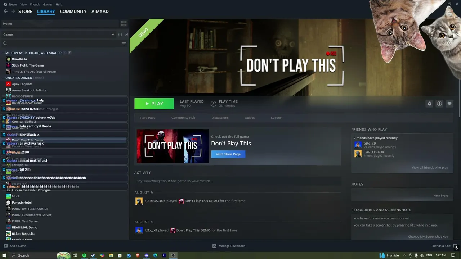The width and height of the screenshot is (461, 259).
Task: Open the Support tab
Action: (277, 118)
